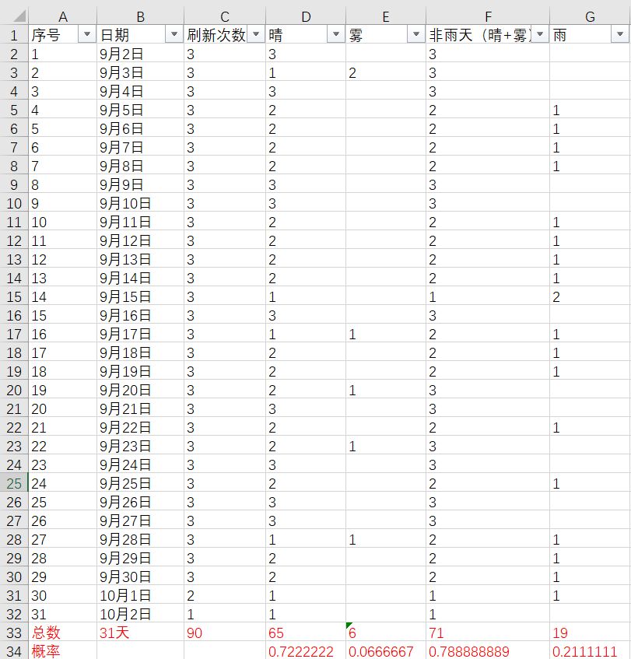Select column E header
Image resolution: width=631 pixels, height=659 pixels.
pyautogui.click(x=385, y=17)
